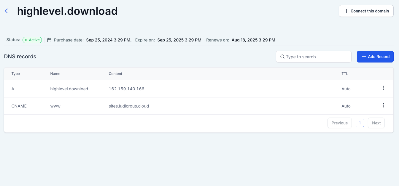
Task: Click renewal date Aug 18, 2025 3:29 PM
Action: tap(253, 40)
